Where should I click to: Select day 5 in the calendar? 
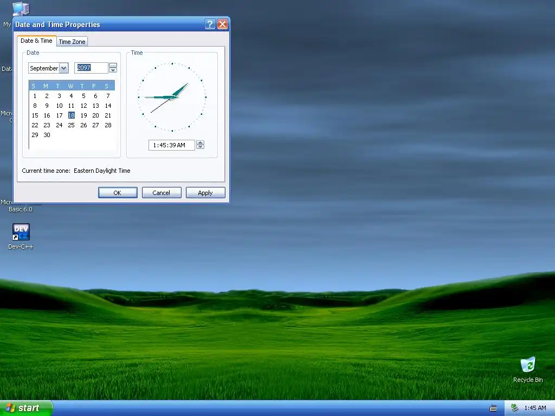point(83,96)
